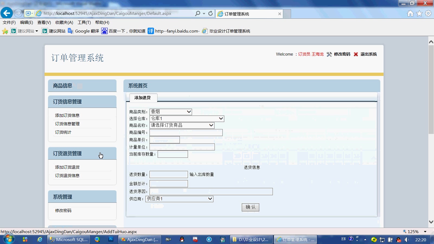Click the Windows Start orb

pyautogui.click(x=9, y=239)
